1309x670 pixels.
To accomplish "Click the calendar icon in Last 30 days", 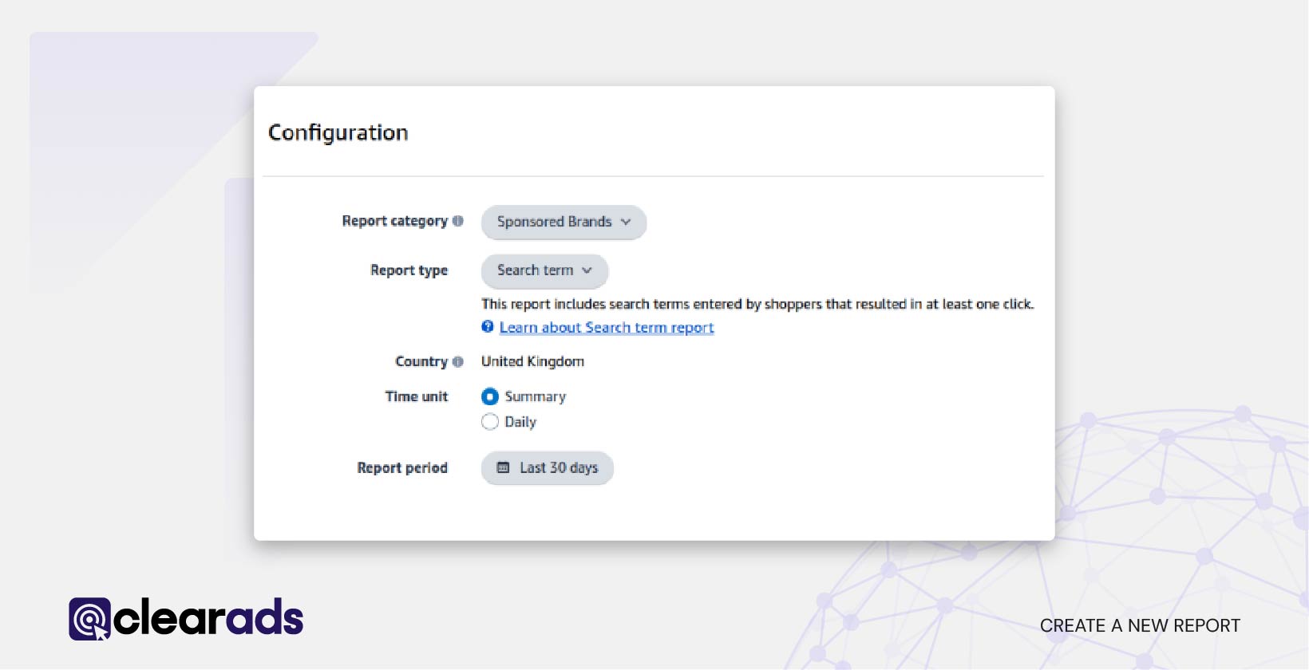I will click(x=504, y=468).
